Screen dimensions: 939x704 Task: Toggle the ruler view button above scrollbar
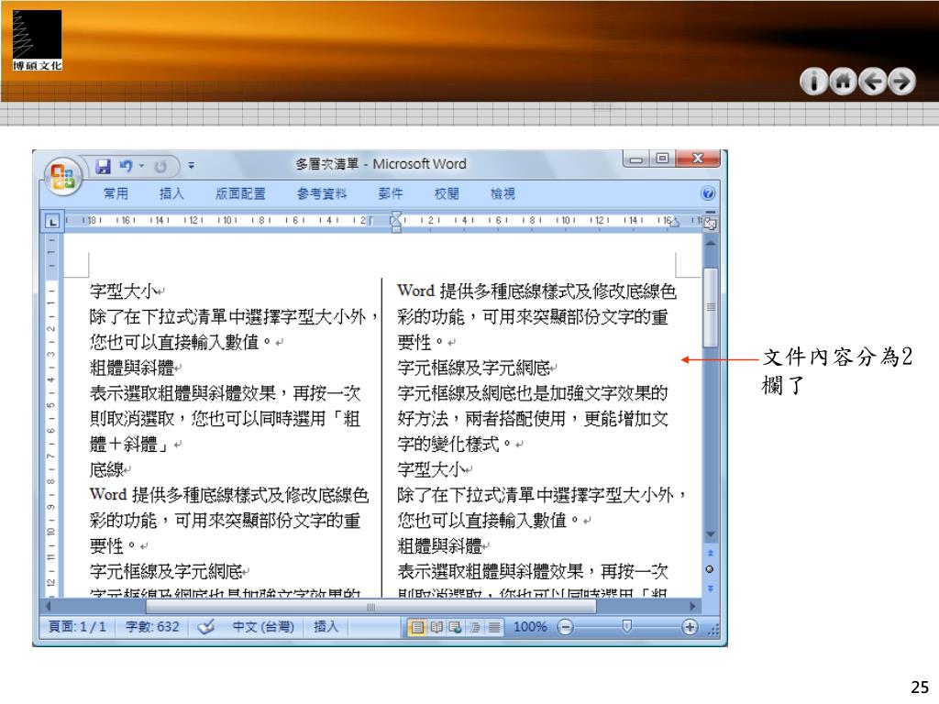coord(711,224)
